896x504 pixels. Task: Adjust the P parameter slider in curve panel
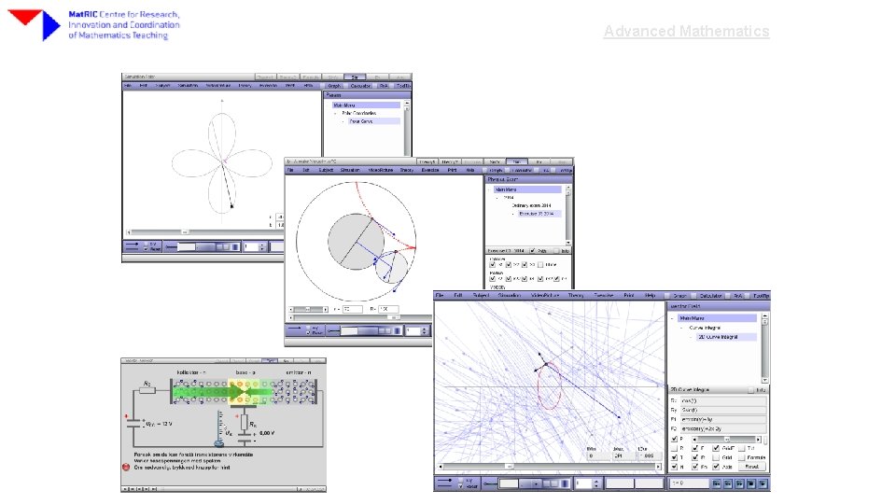726,440
